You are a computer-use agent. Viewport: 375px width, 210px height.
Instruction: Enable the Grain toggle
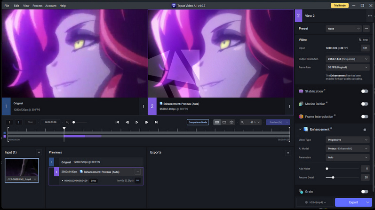[365, 191]
